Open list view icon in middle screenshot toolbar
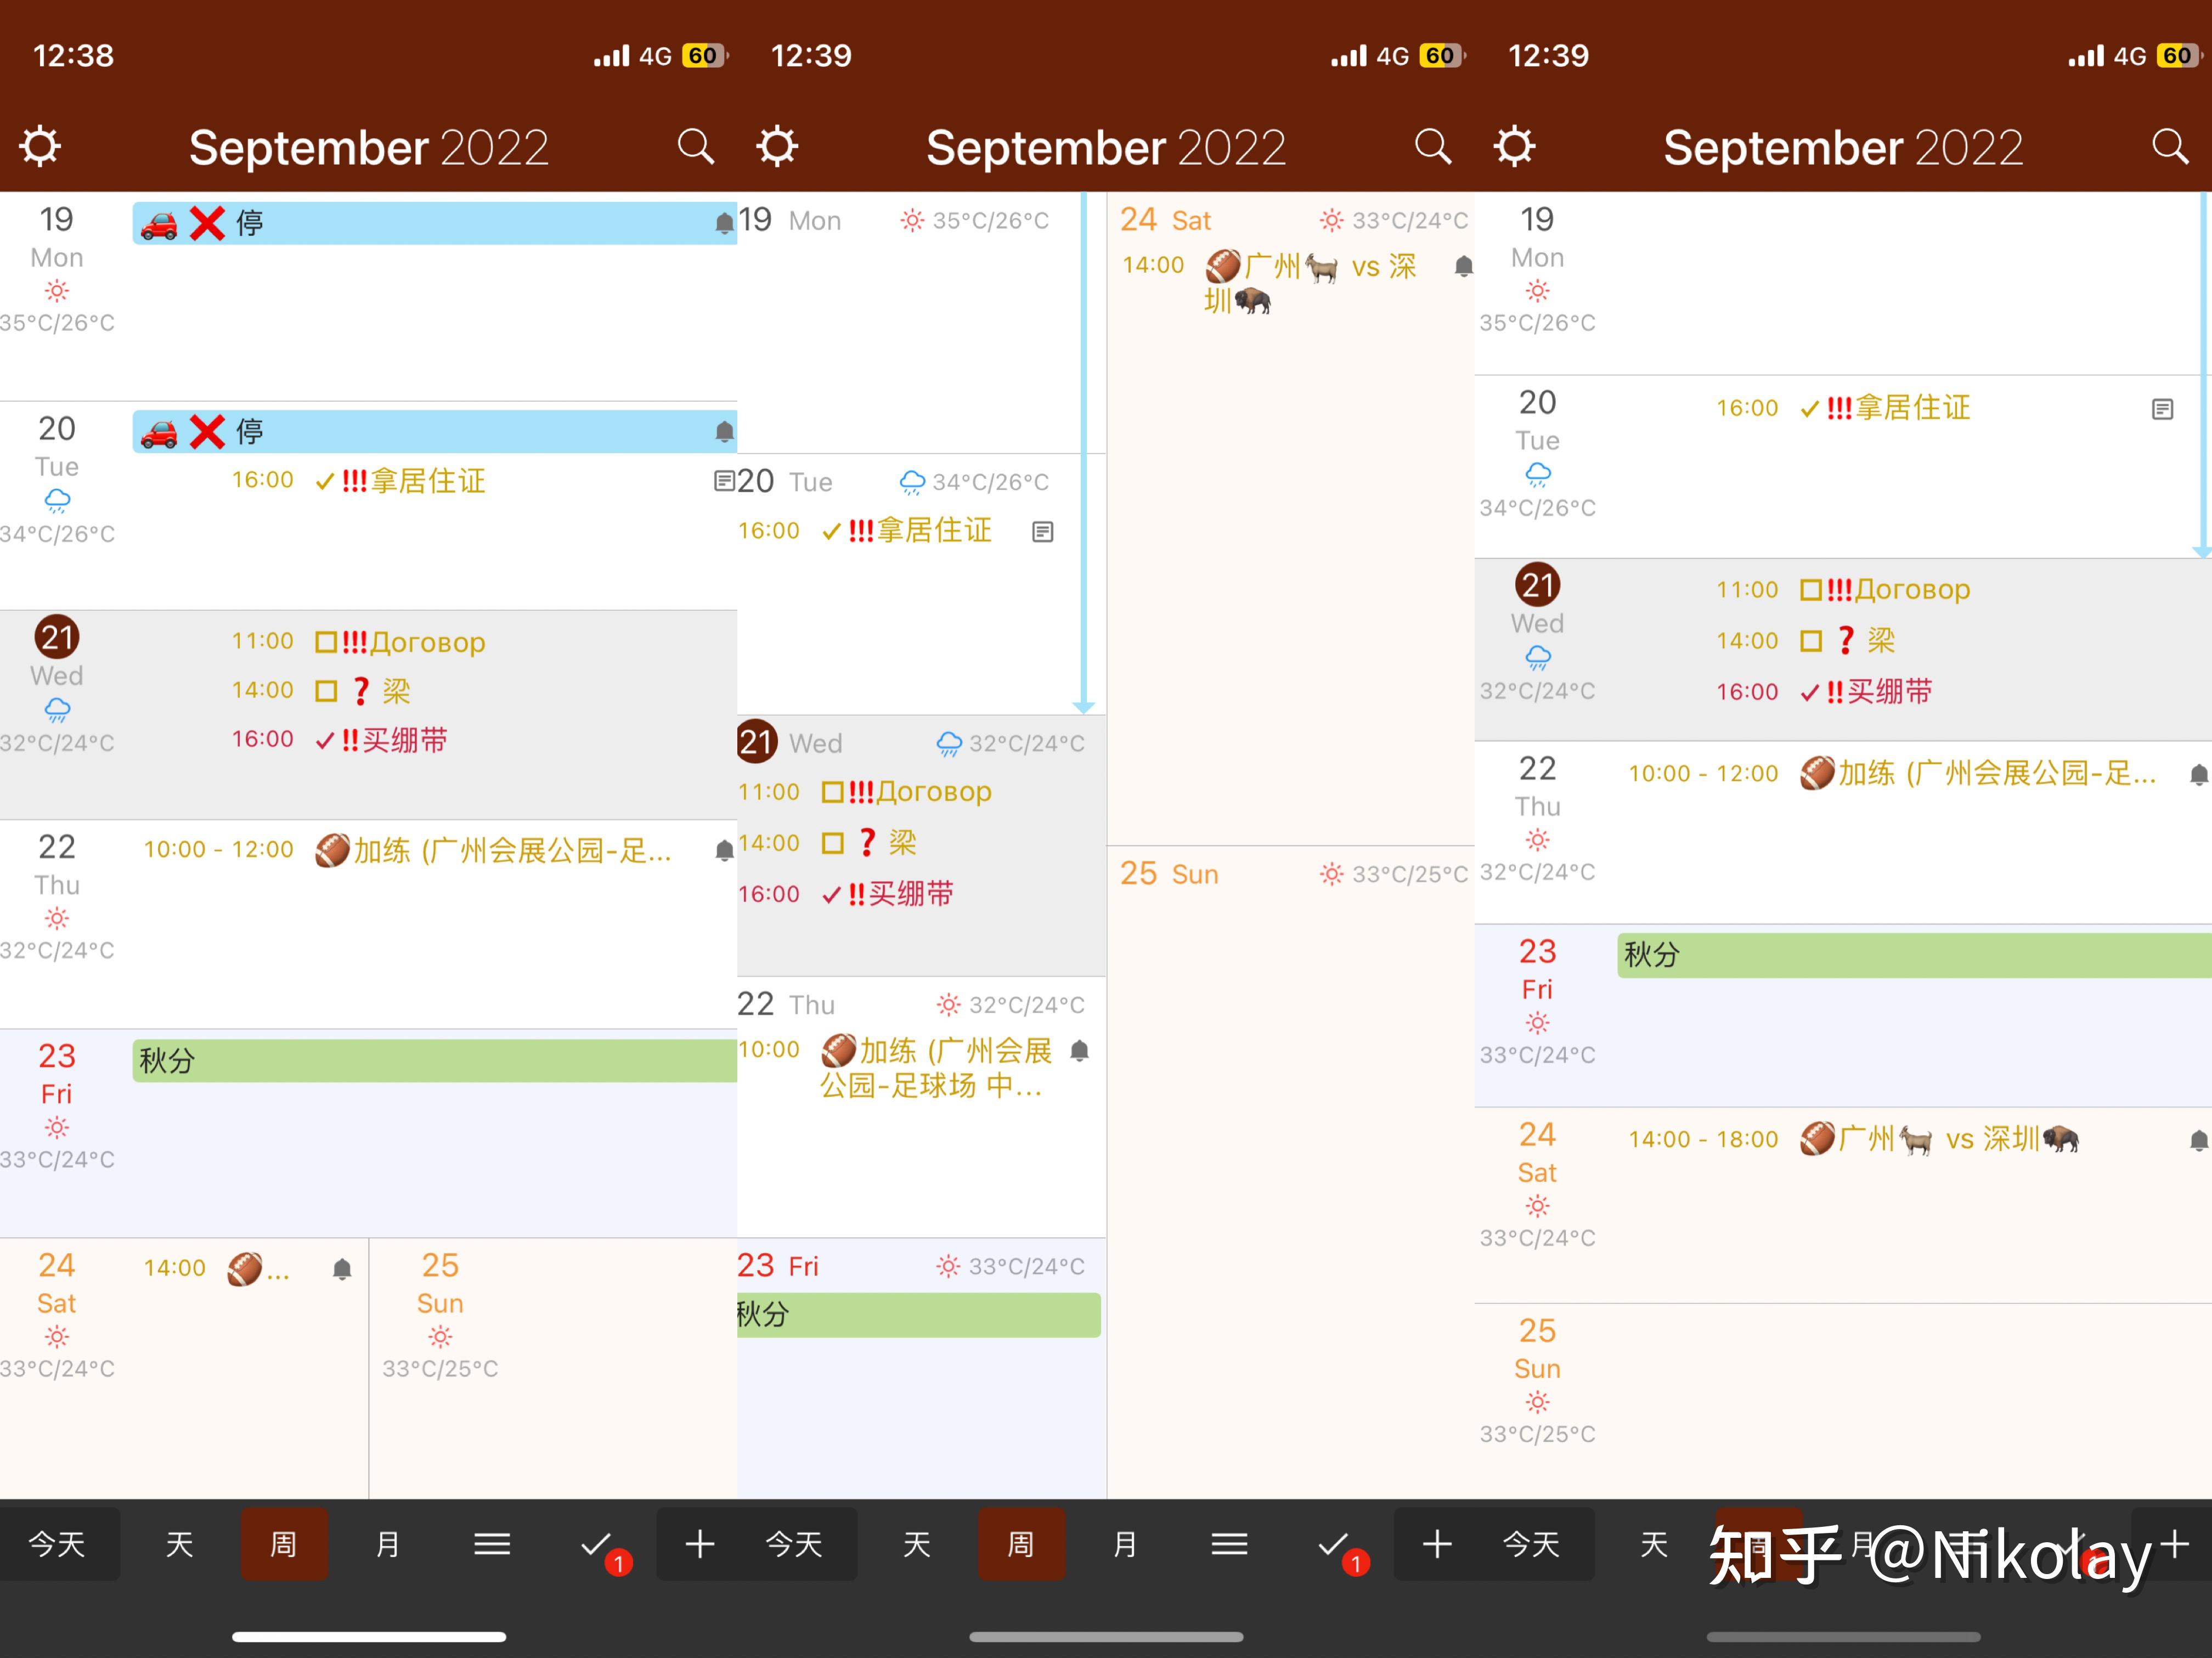Screen dimensions: 2212x1658 (x=1229, y=1545)
